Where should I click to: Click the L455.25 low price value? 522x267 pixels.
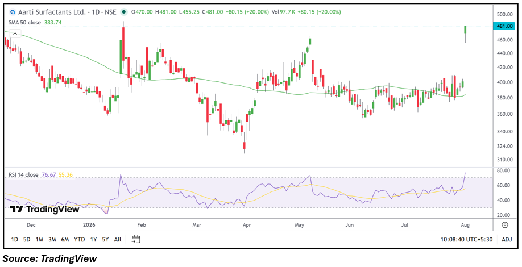[x=190, y=12]
